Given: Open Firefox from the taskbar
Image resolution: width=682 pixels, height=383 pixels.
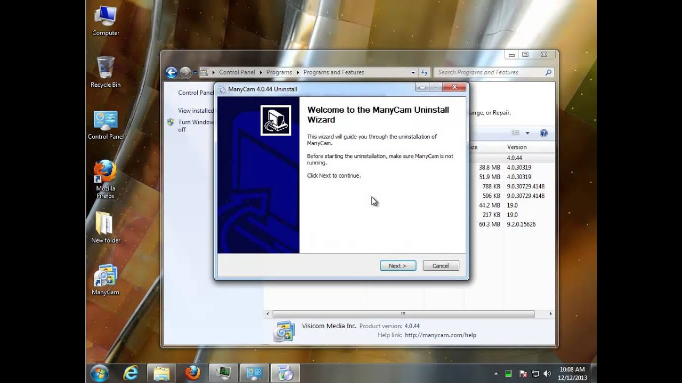Looking at the screenshot, I should [x=192, y=372].
